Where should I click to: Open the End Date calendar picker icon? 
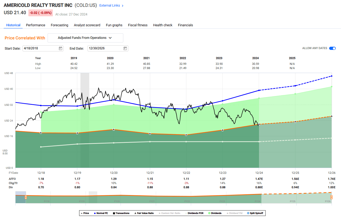[125, 48]
